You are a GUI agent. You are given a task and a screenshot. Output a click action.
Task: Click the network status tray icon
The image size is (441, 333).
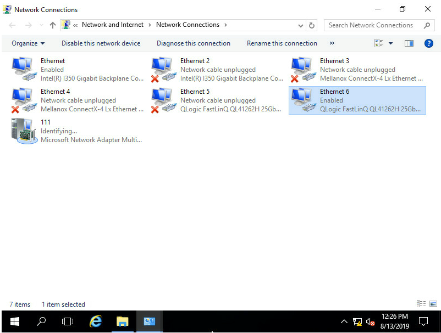[357, 322]
